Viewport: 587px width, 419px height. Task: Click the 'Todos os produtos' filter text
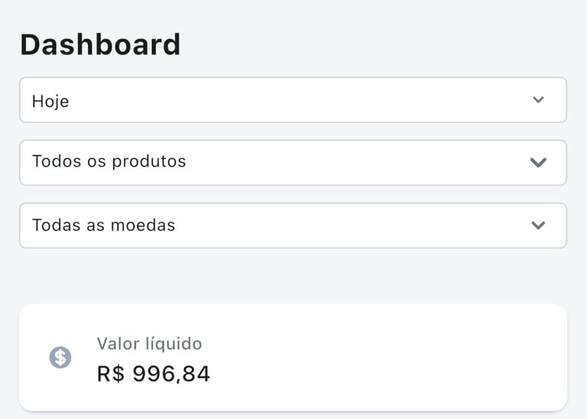(109, 162)
